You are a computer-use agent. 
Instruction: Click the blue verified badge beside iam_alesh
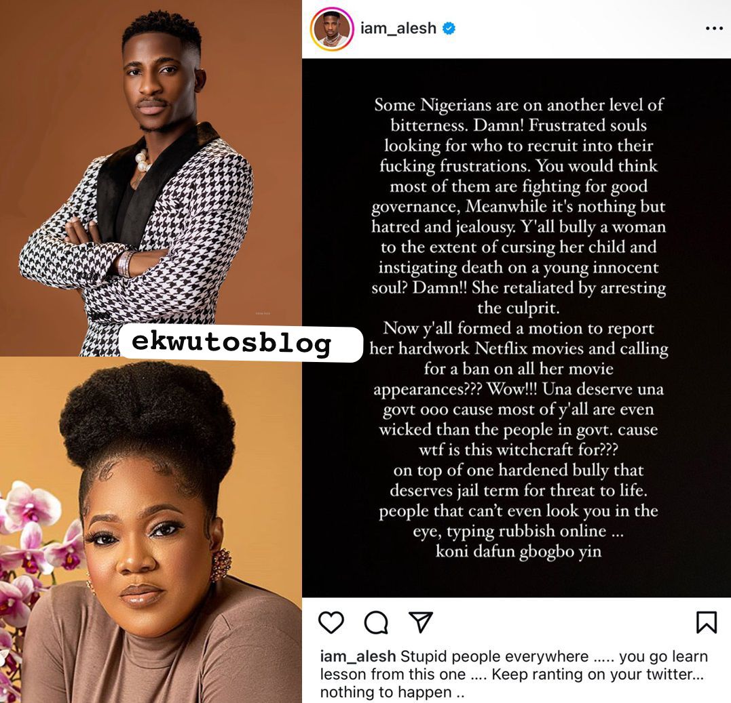pos(449,28)
